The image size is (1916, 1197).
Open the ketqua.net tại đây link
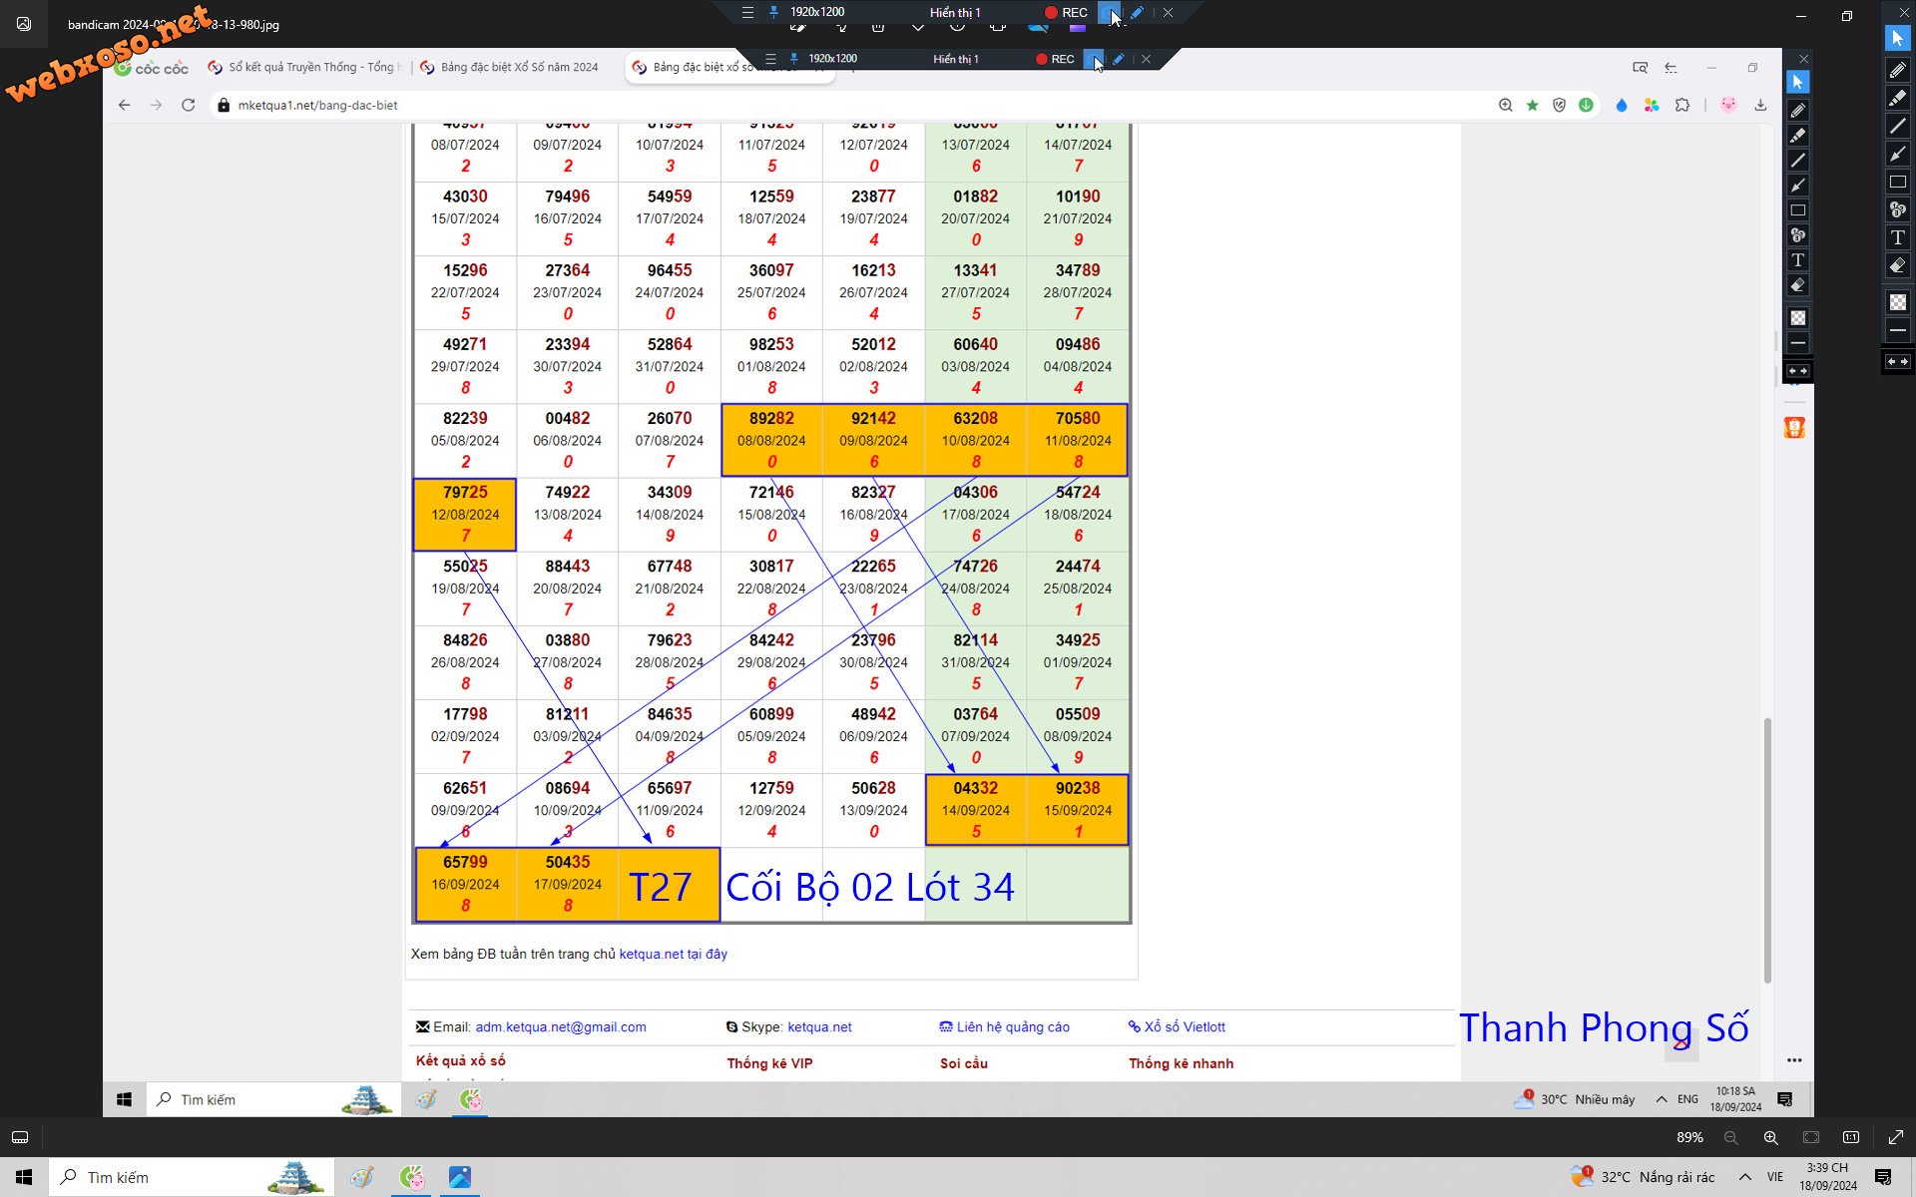pos(674,954)
